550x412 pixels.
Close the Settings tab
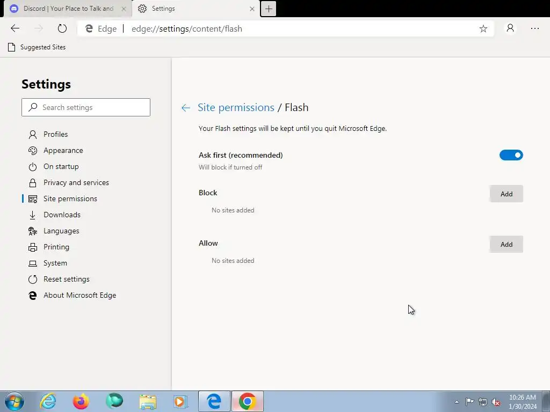tap(252, 9)
